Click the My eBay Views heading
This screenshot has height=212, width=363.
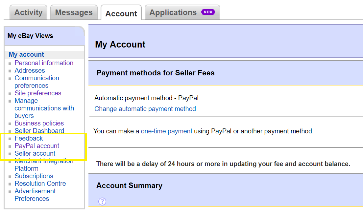(30, 36)
